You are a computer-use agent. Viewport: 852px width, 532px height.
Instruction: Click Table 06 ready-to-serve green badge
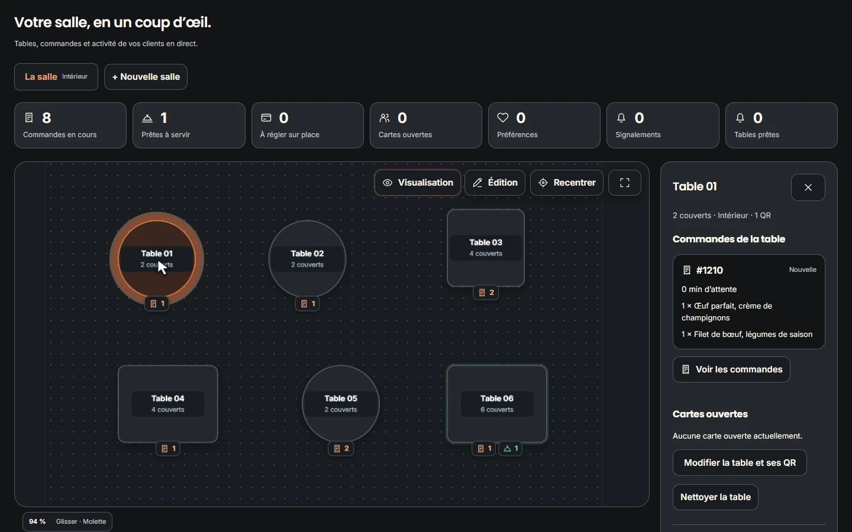coord(512,449)
